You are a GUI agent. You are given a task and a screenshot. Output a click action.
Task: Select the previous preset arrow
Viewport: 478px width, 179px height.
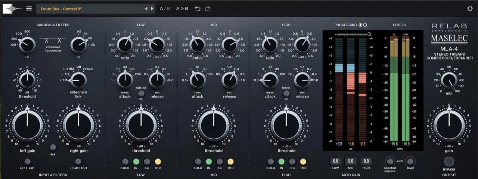(146, 9)
